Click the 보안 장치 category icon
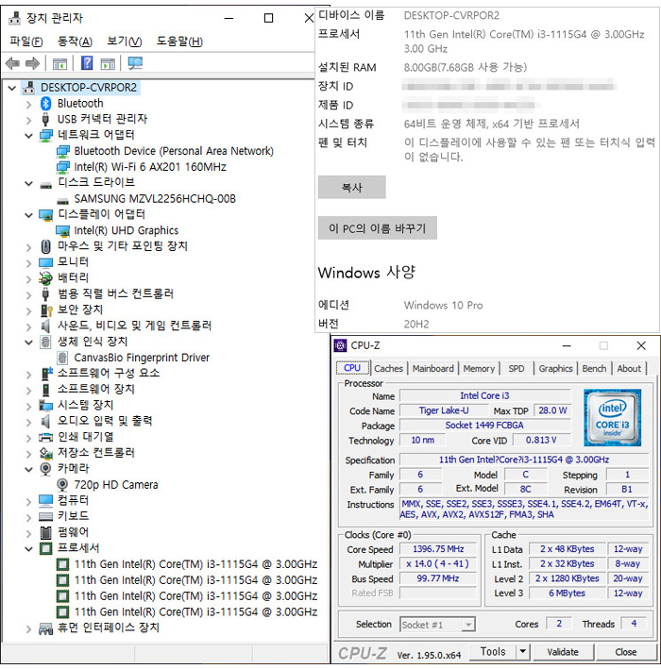Image resolution: width=661 pixels, height=669 pixels. click(x=45, y=309)
